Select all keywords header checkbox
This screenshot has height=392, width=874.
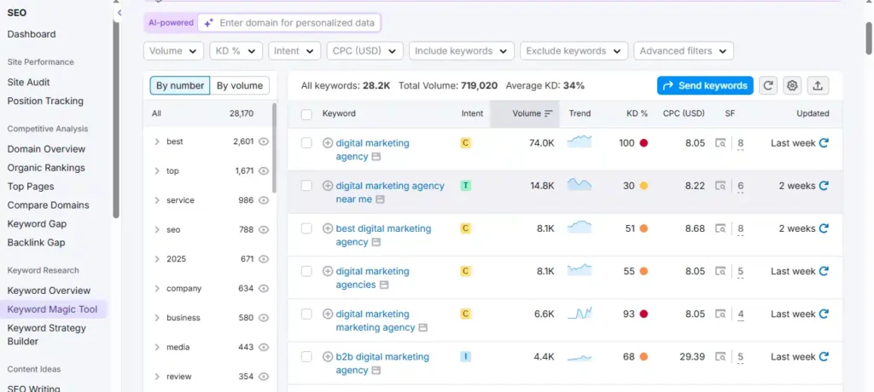click(x=306, y=113)
